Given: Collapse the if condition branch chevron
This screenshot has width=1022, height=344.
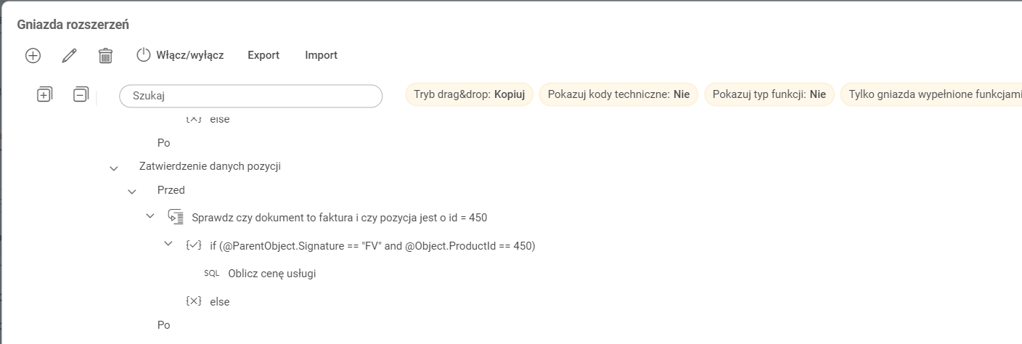Looking at the screenshot, I should pos(168,245).
